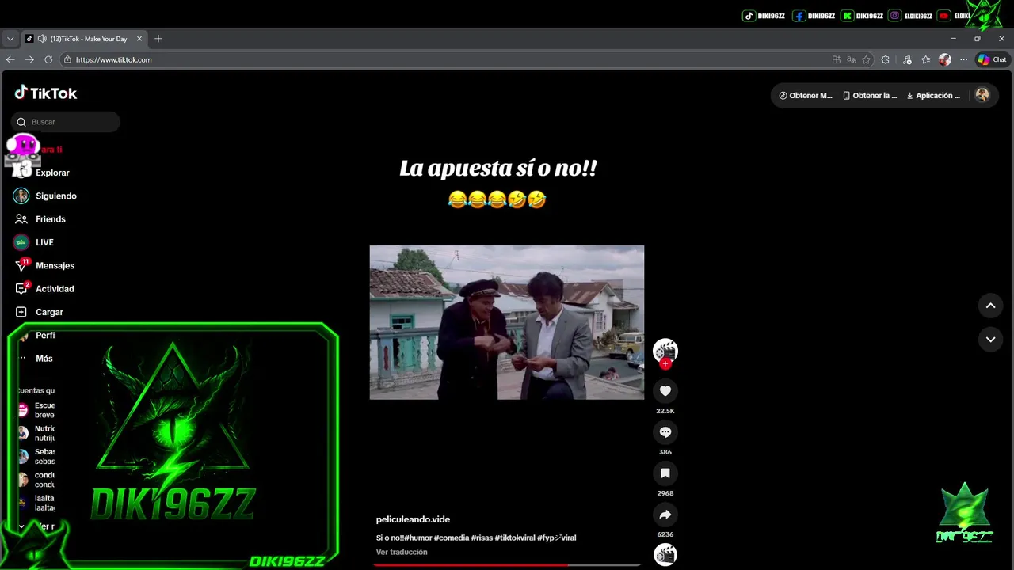Click the video progress bar
Screen dimensions: 1014x570
pos(507,565)
